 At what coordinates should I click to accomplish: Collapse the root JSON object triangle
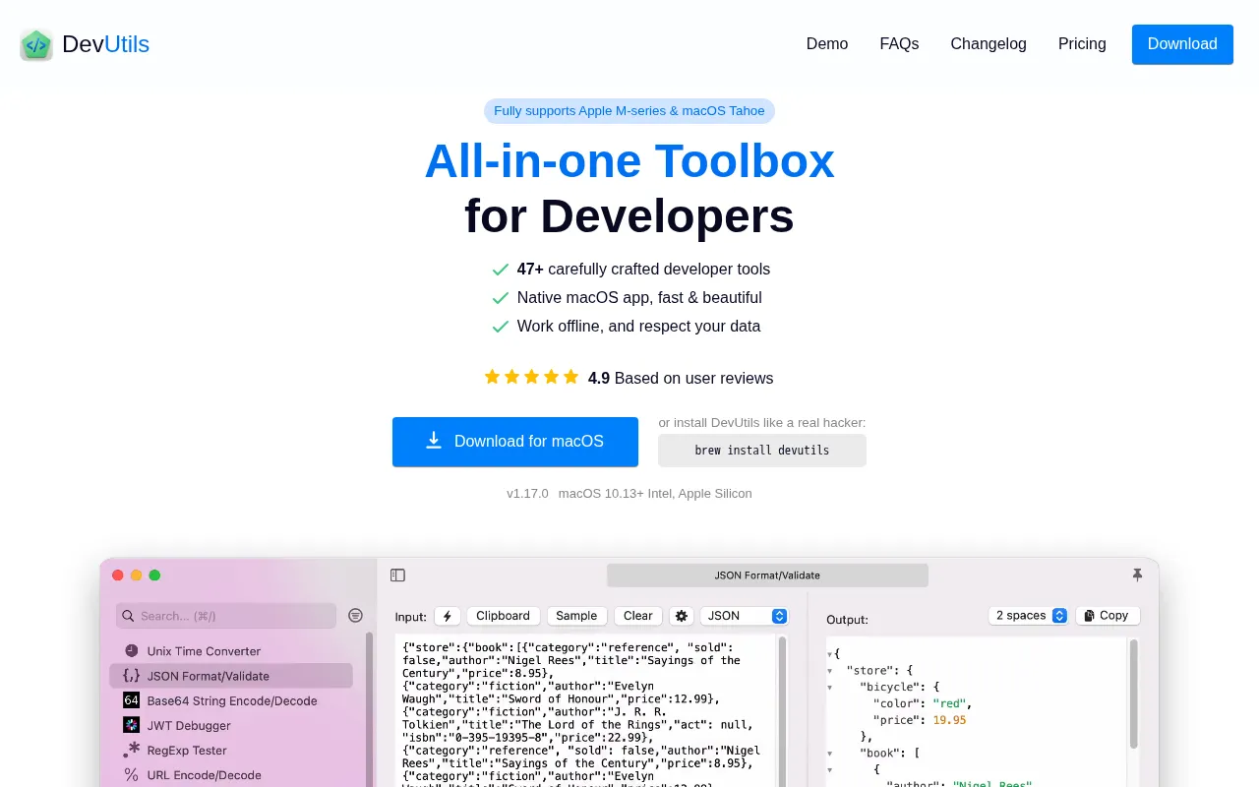click(829, 654)
